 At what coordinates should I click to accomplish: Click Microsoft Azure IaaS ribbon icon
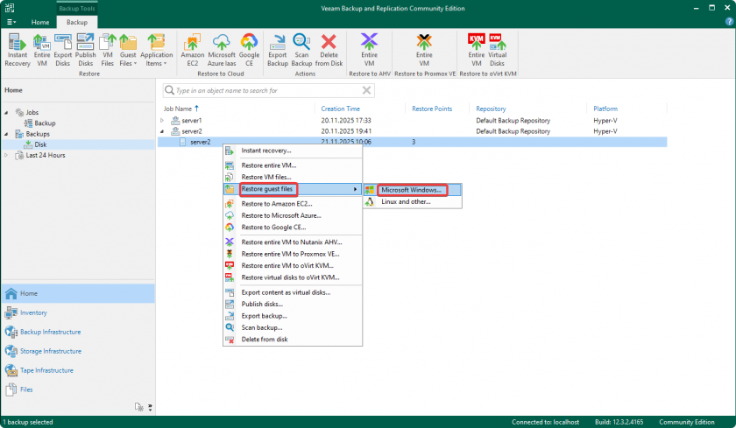click(x=222, y=49)
